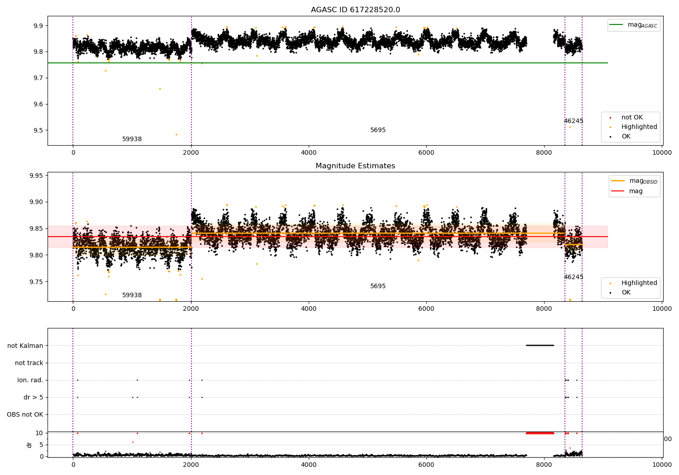Click the green line sample in mag AGASC legend

point(617,25)
